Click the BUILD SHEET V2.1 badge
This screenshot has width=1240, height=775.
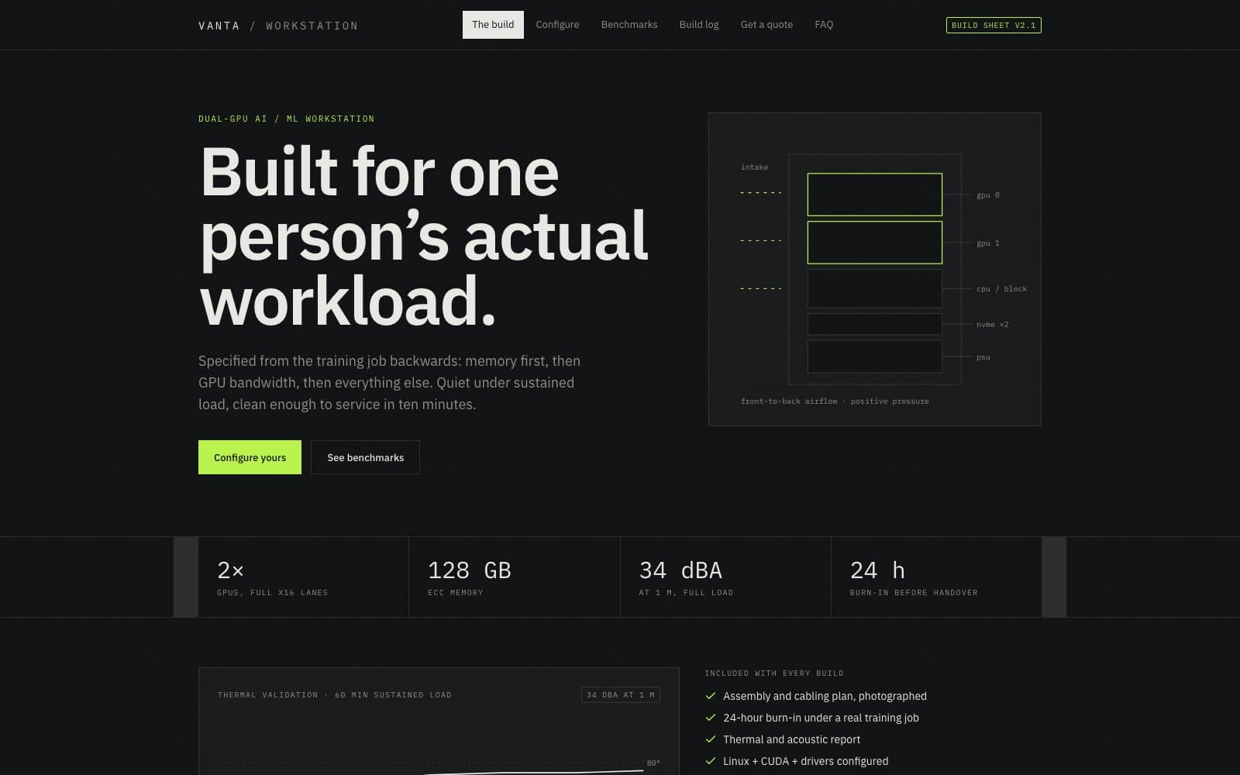(x=994, y=26)
